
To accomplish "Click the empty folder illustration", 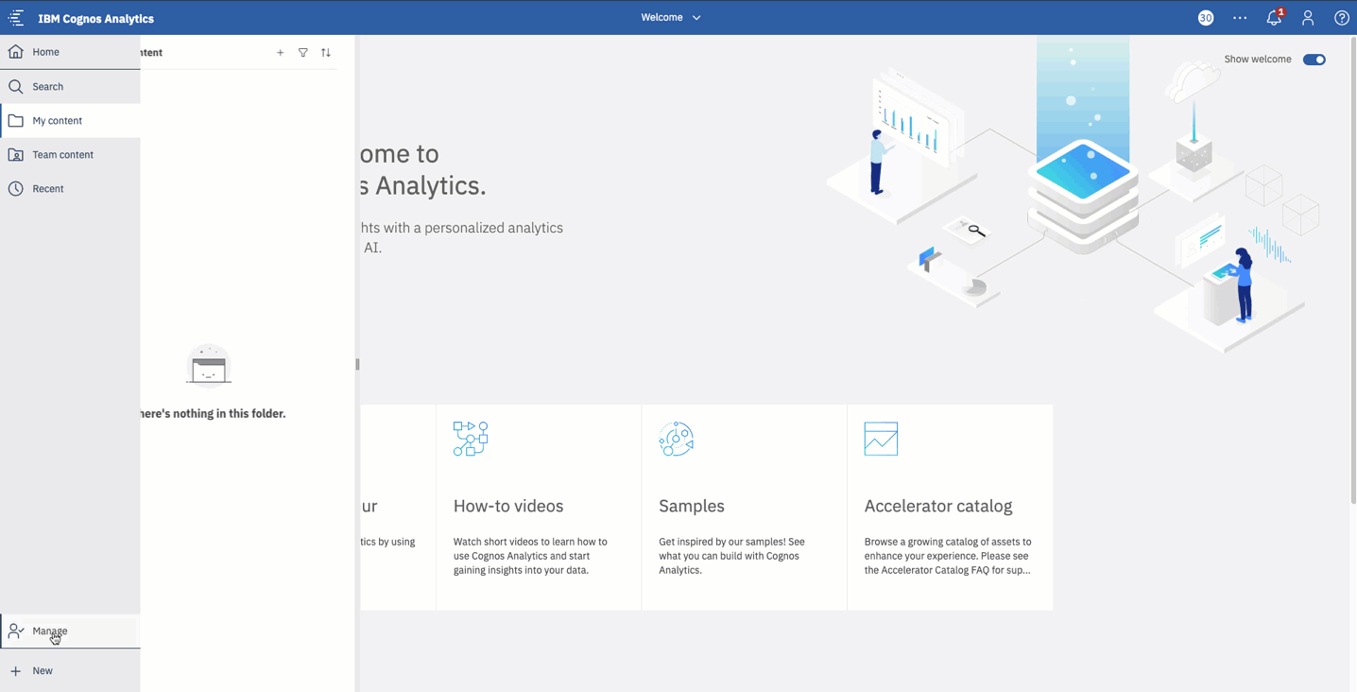I will click(209, 366).
